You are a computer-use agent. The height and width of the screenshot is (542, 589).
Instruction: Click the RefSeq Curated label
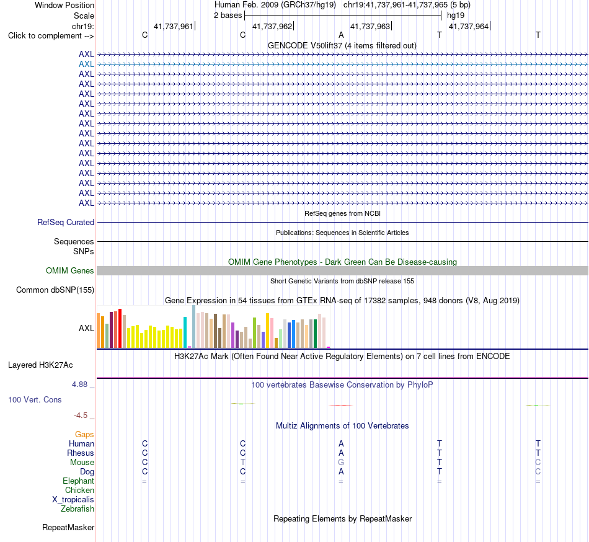pyautogui.click(x=66, y=223)
